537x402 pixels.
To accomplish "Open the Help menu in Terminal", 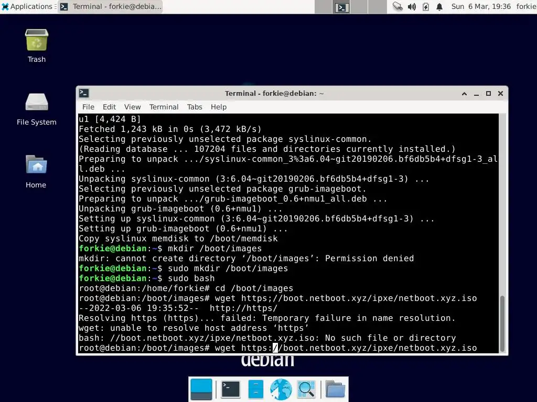I will (x=219, y=107).
